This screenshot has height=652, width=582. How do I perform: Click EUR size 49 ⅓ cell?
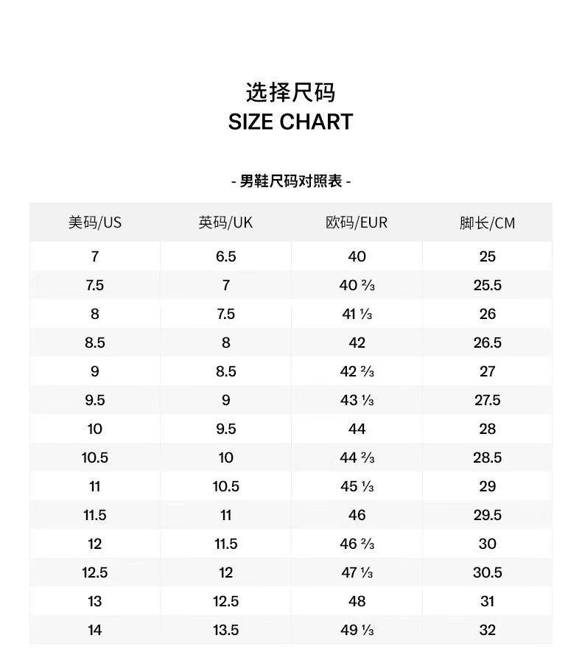pyautogui.click(x=357, y=630)
